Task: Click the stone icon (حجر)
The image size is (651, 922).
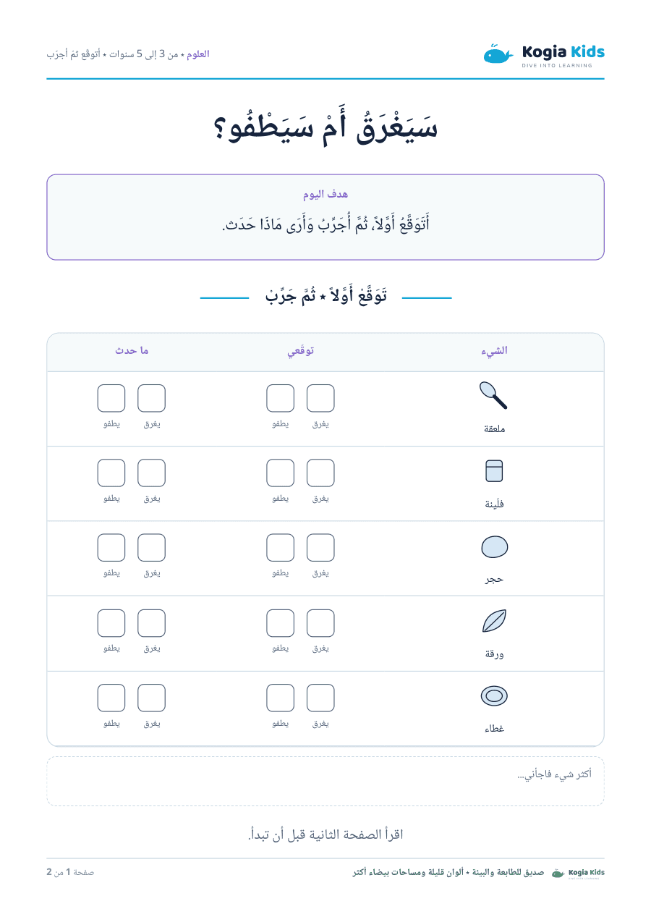Action: click(x=494, y=546)
